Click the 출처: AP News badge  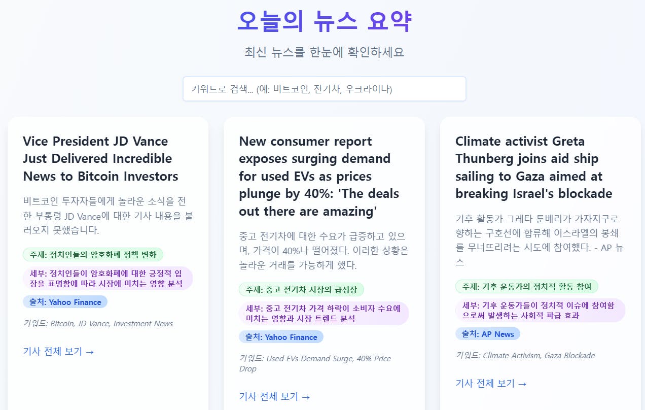pos(488,333)
